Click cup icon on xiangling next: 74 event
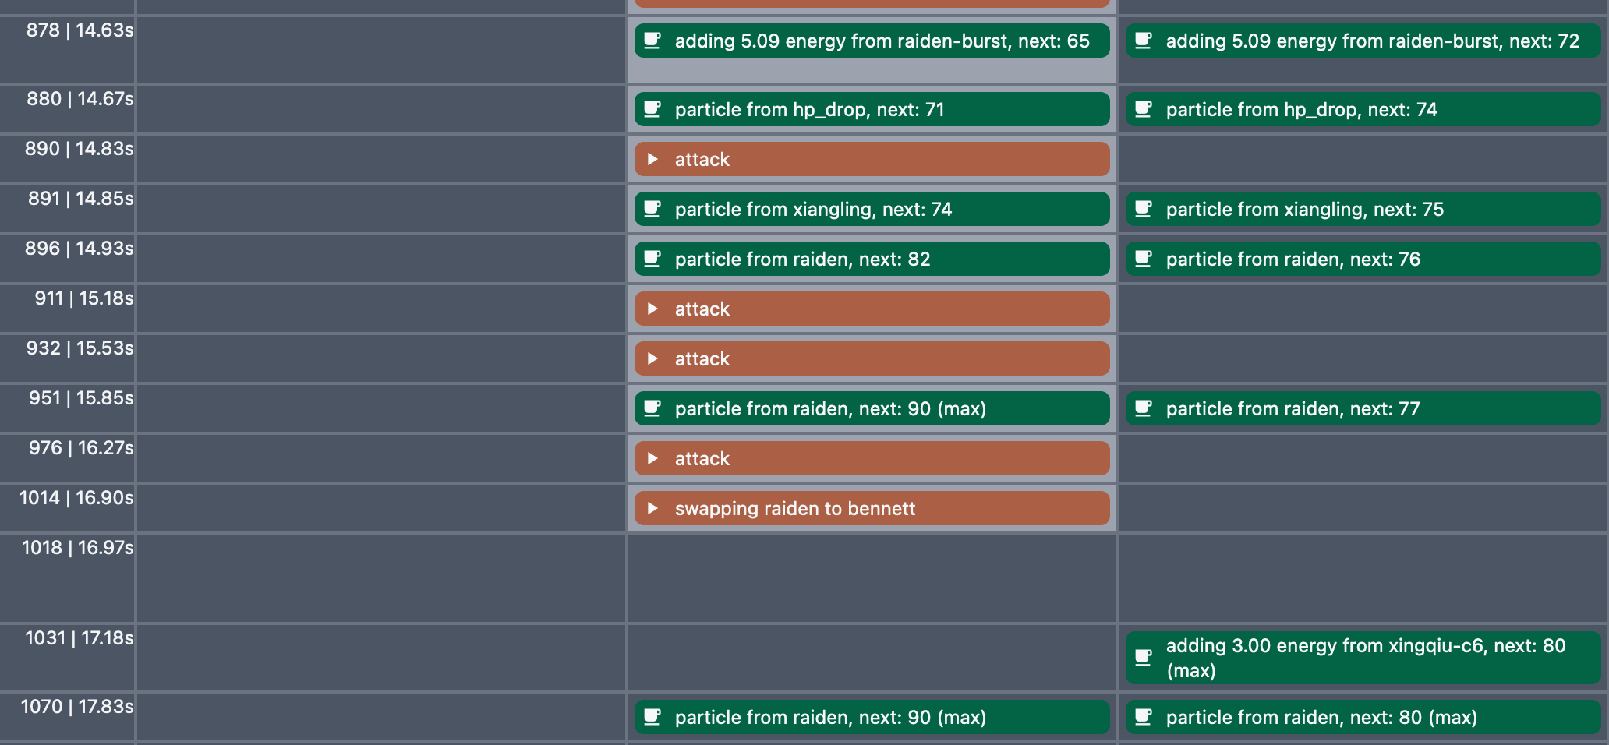This screenshot has width=1609, height=745. pyautogui.click(x=652, y=209)
